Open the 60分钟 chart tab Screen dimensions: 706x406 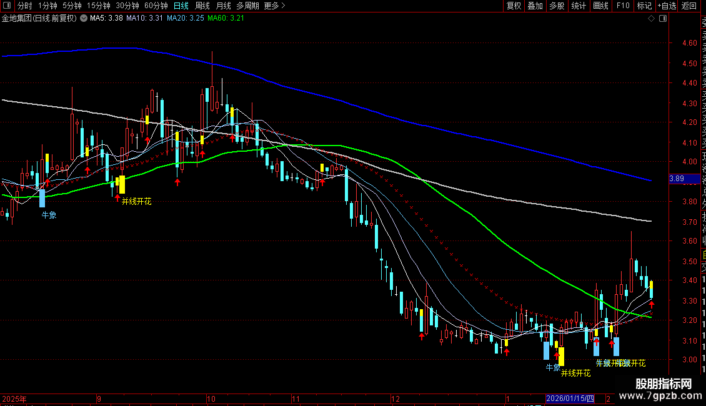pos(156,6)
